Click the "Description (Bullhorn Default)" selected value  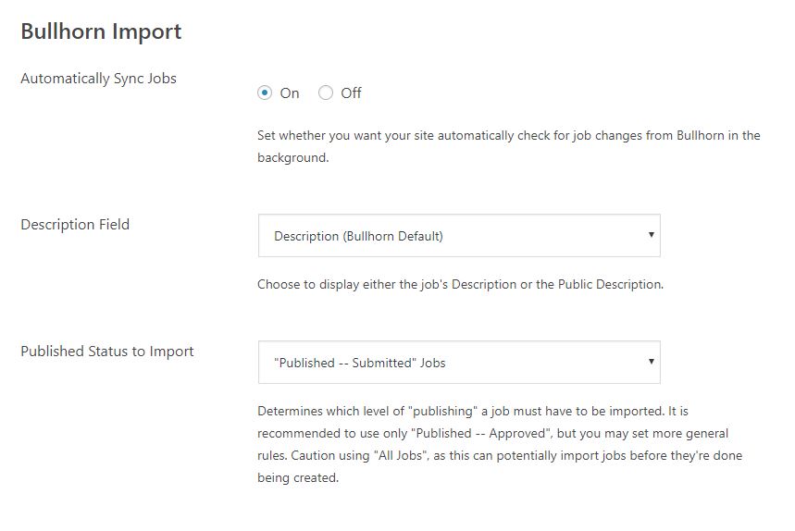click(358, 236)
